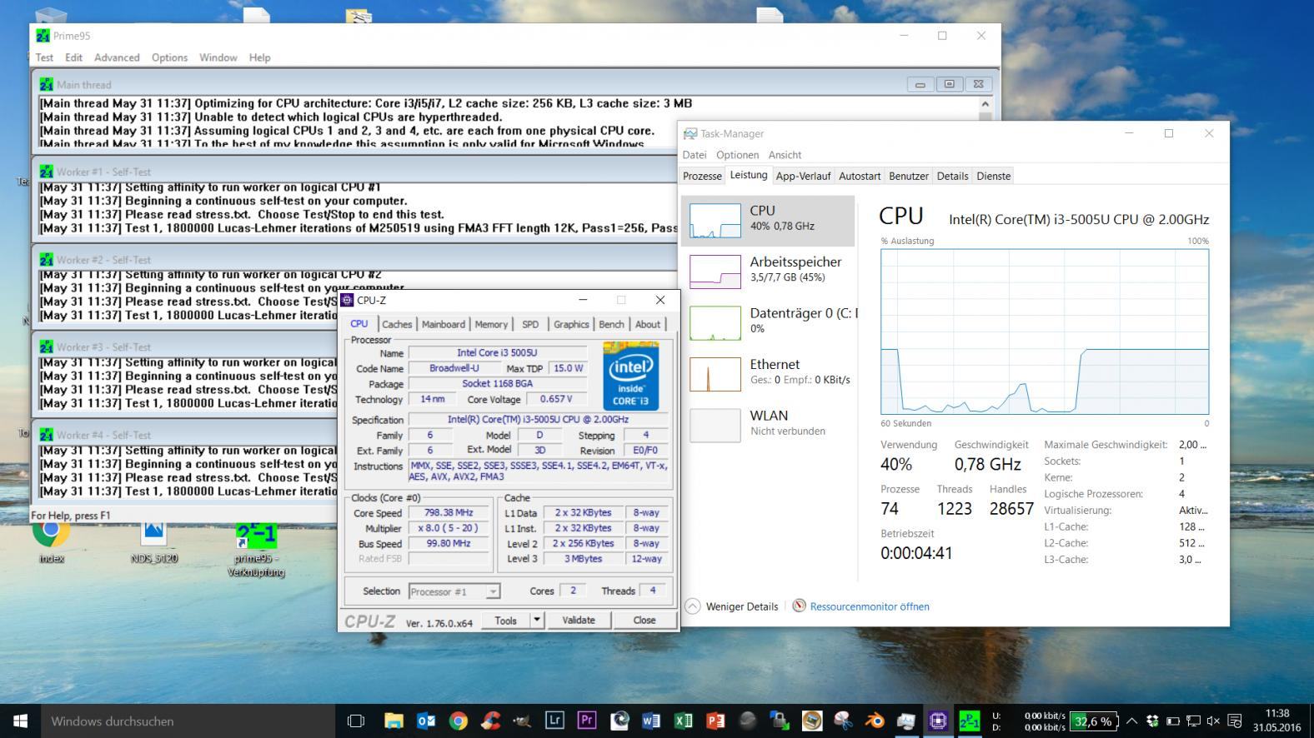Click muted volume tray icon
The height and width of the screenshot is (738, 1314).
point(1213,721)
